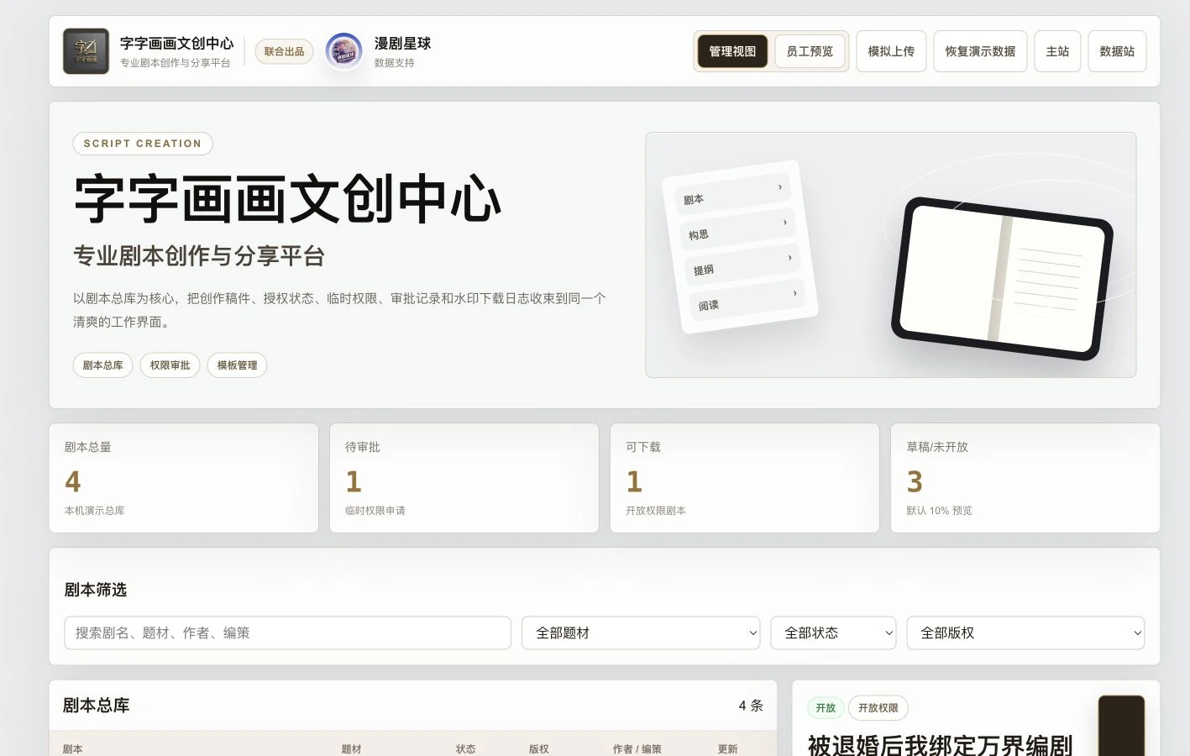Click the 4 条 count label

click(751, 706)
